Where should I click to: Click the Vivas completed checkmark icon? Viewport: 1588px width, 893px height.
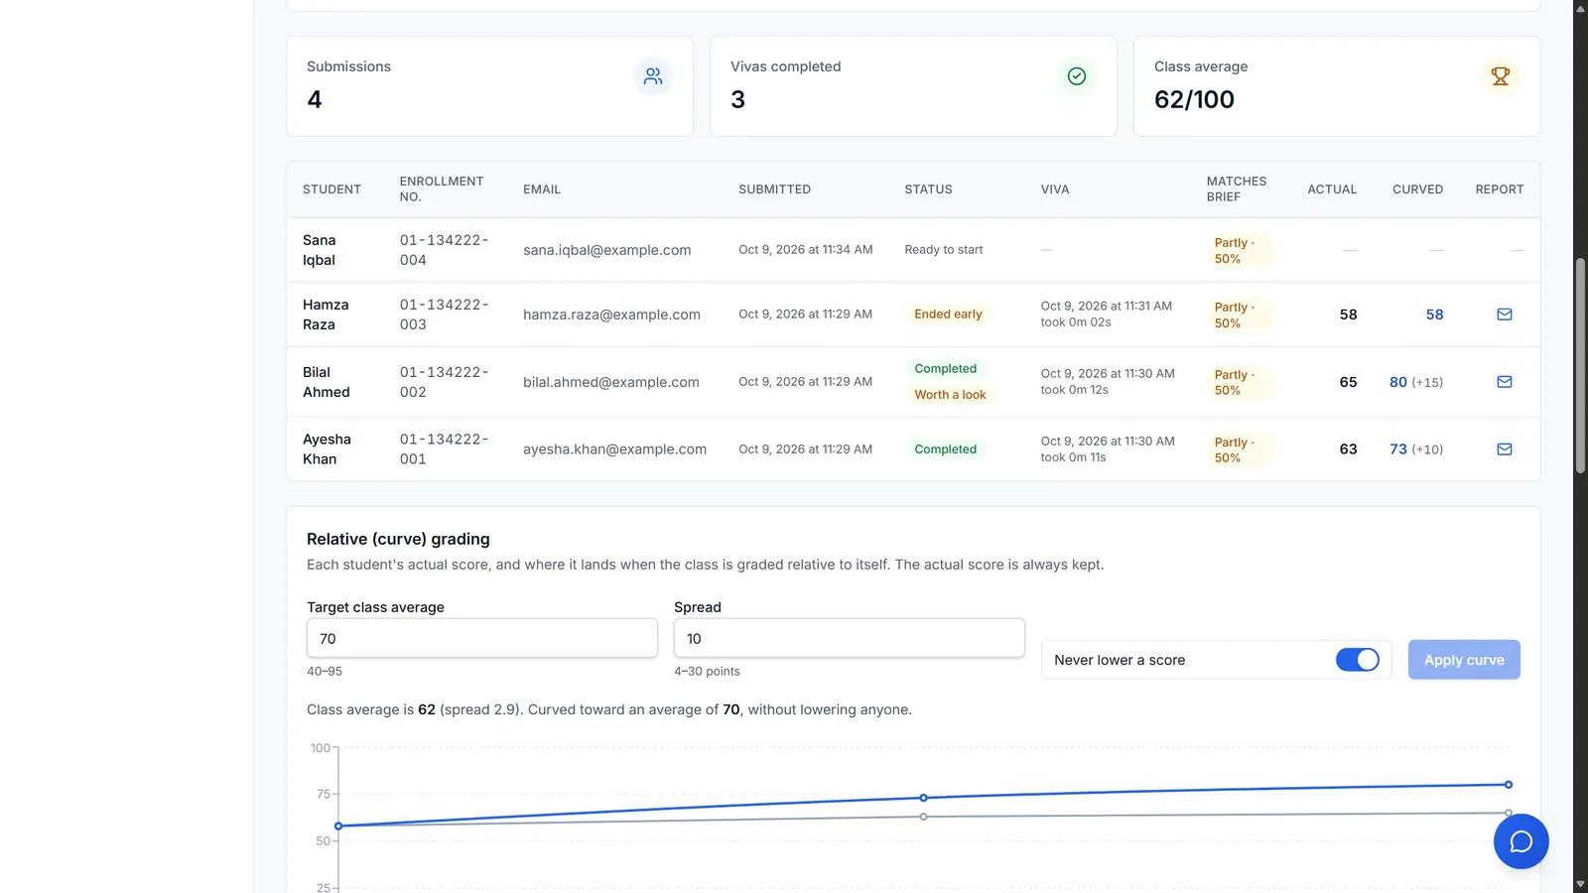tap(1077, 76)
